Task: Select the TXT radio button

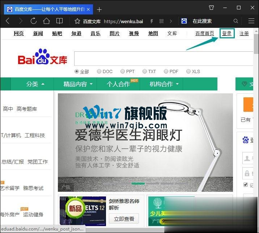Action: [x=144, y=71]
